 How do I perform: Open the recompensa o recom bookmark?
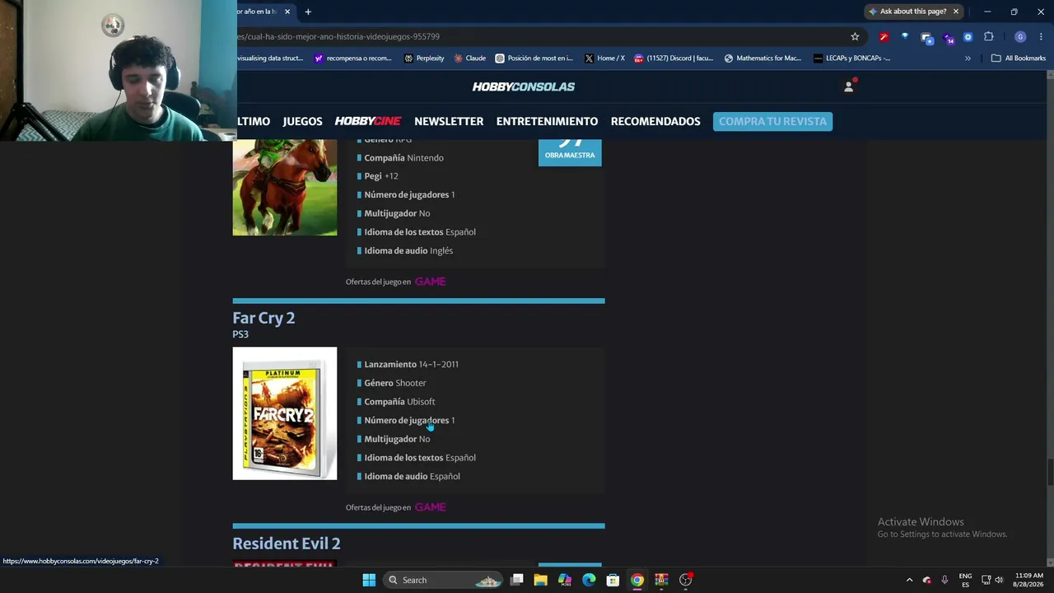tap(353, 58)
